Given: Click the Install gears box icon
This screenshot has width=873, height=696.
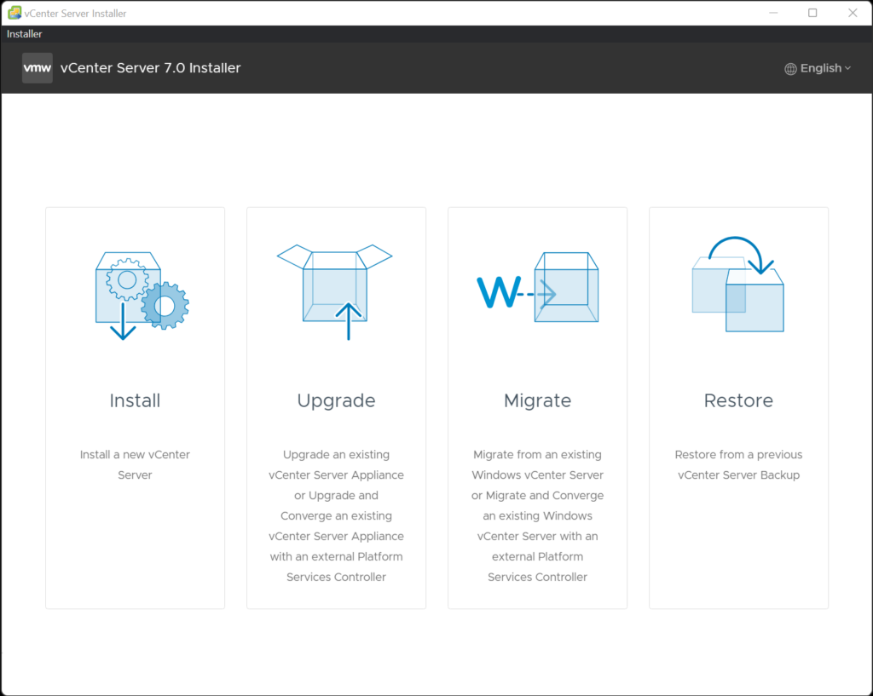Looking at the screenshot, I should pos(142,296).
